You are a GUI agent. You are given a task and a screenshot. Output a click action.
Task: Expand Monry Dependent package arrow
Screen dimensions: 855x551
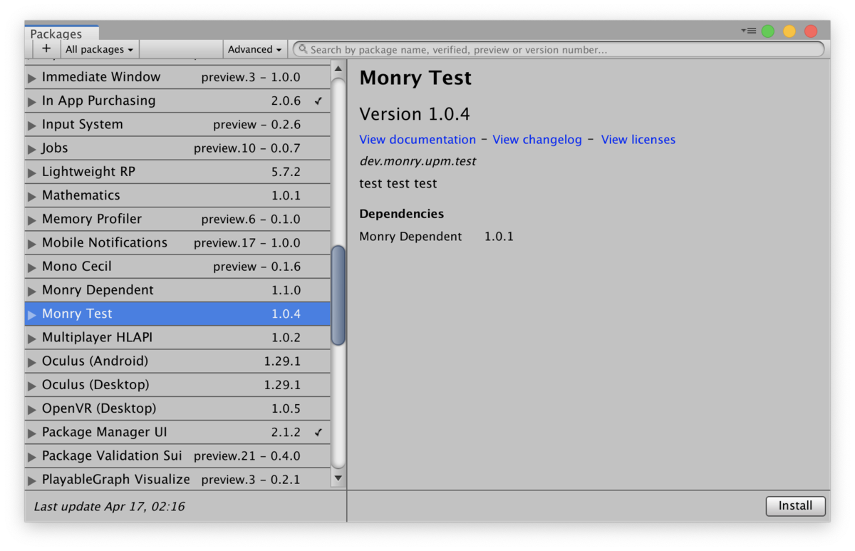(x=31, y=291)
